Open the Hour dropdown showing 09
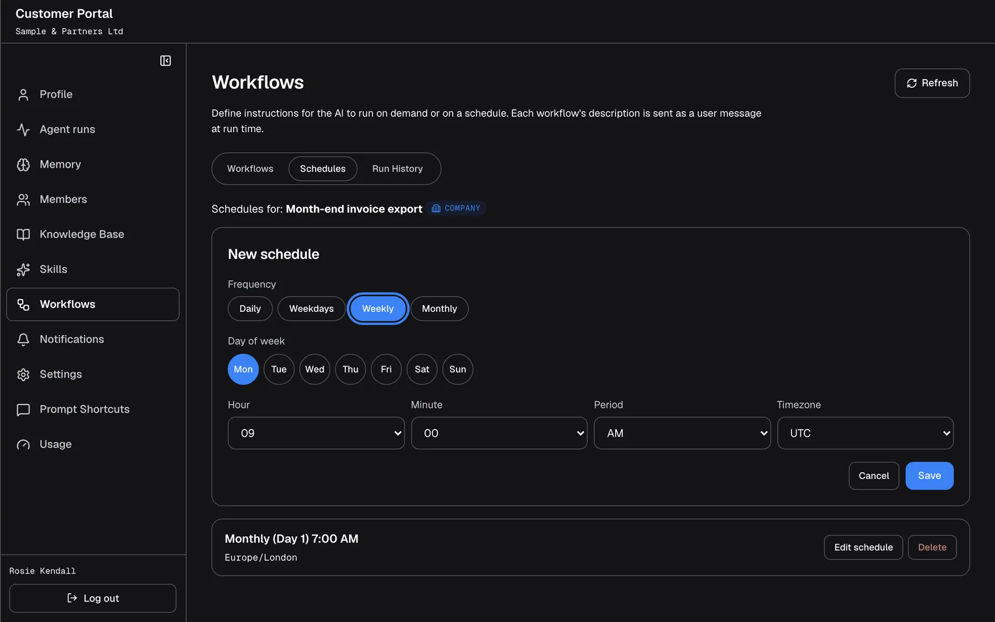The width and height of the screenshot is (995, 622). (316, 433)
